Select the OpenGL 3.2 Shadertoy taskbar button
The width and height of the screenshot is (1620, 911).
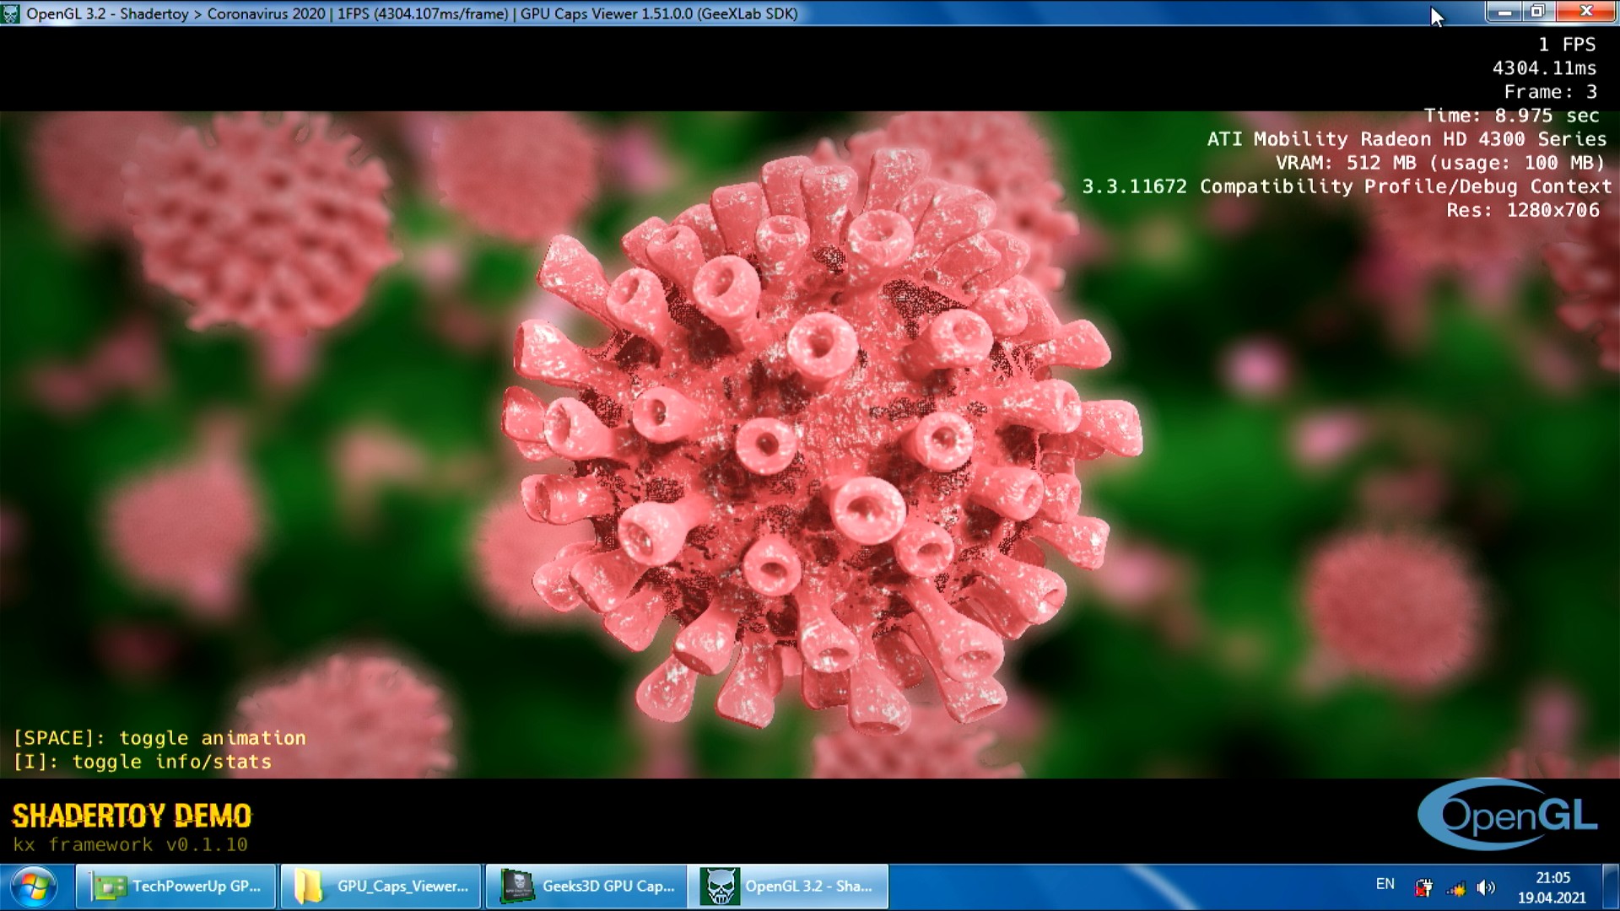coord(789,887)
